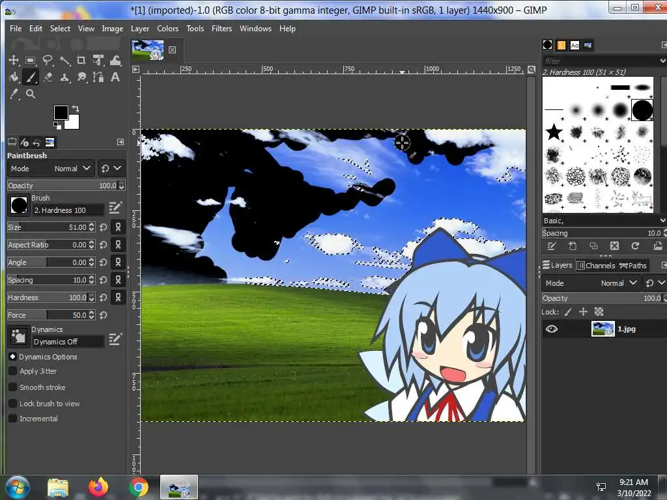Select the Text tool

[115, 77]
